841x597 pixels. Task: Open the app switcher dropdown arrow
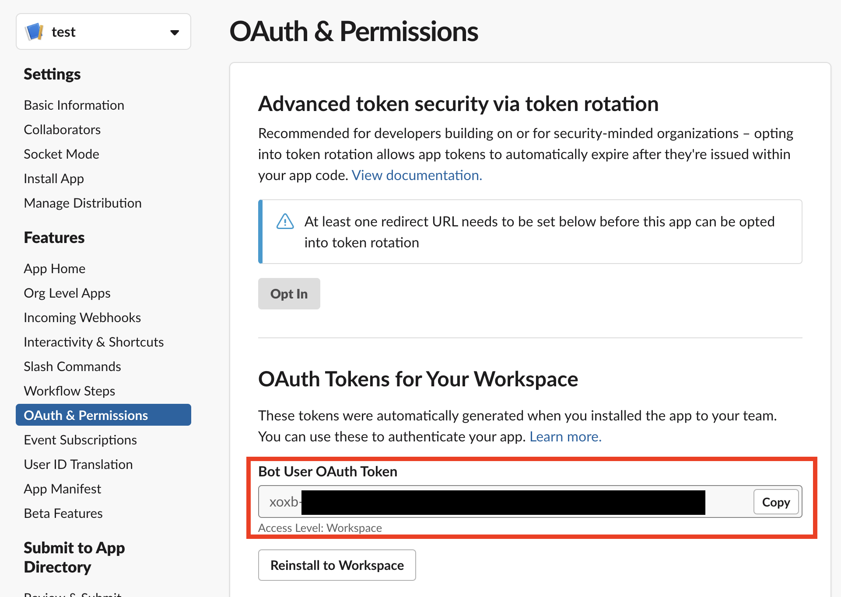pyautogui.click(x=175, y=32)
